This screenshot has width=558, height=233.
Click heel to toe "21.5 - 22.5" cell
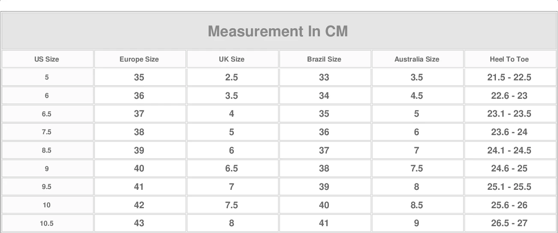point(509,77)
